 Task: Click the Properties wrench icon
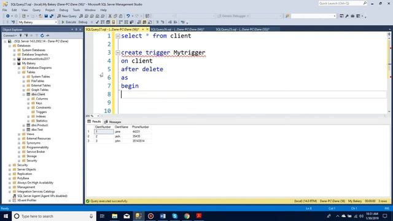click(x=347, y=16)
